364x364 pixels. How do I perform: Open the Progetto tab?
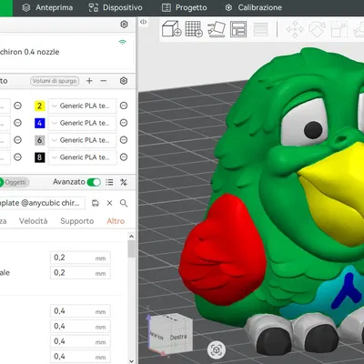pyautogui.click(x=184, y=7)
